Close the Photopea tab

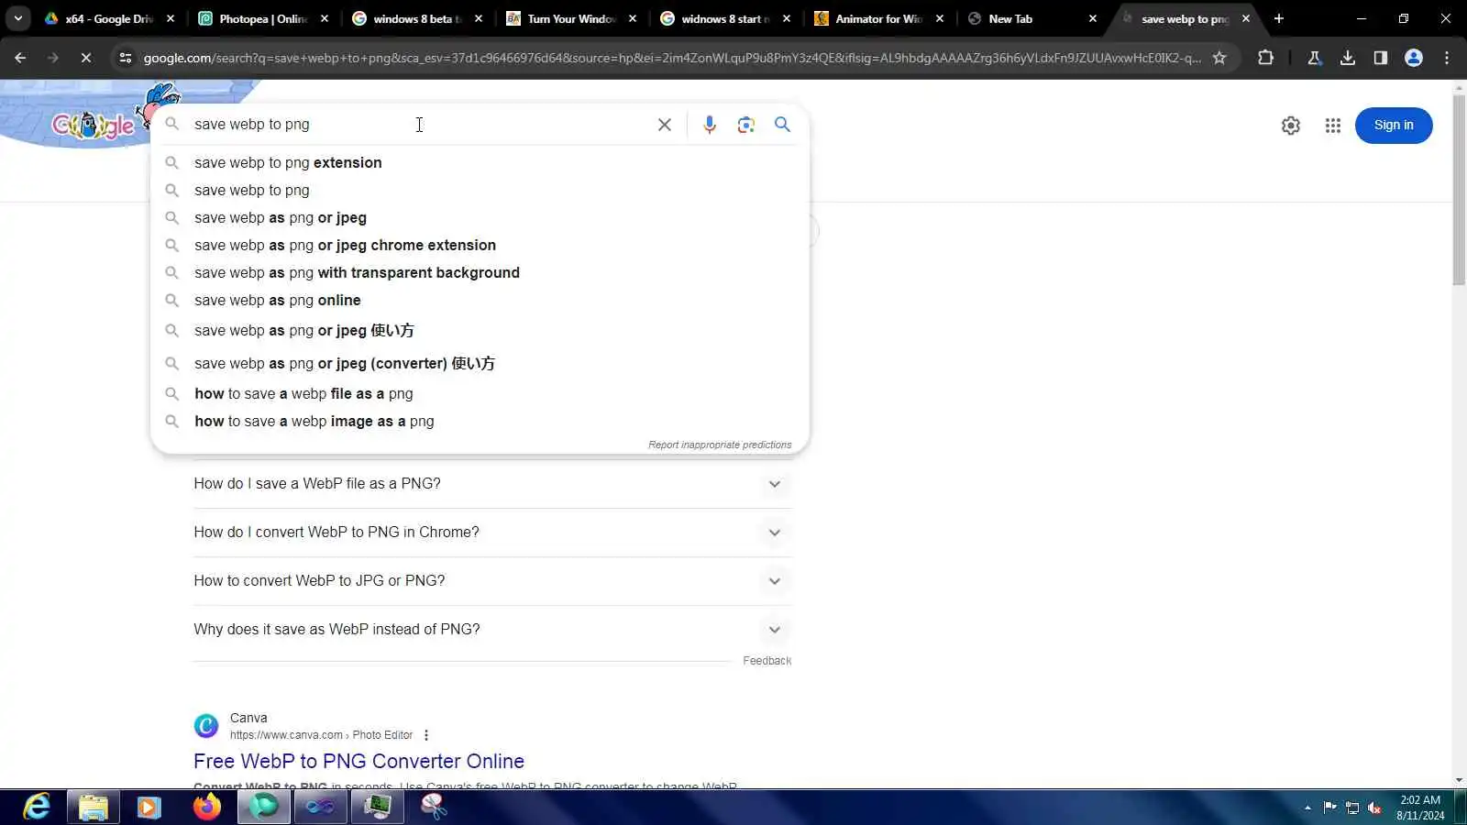pyautogui.click(x=324, y=18)
